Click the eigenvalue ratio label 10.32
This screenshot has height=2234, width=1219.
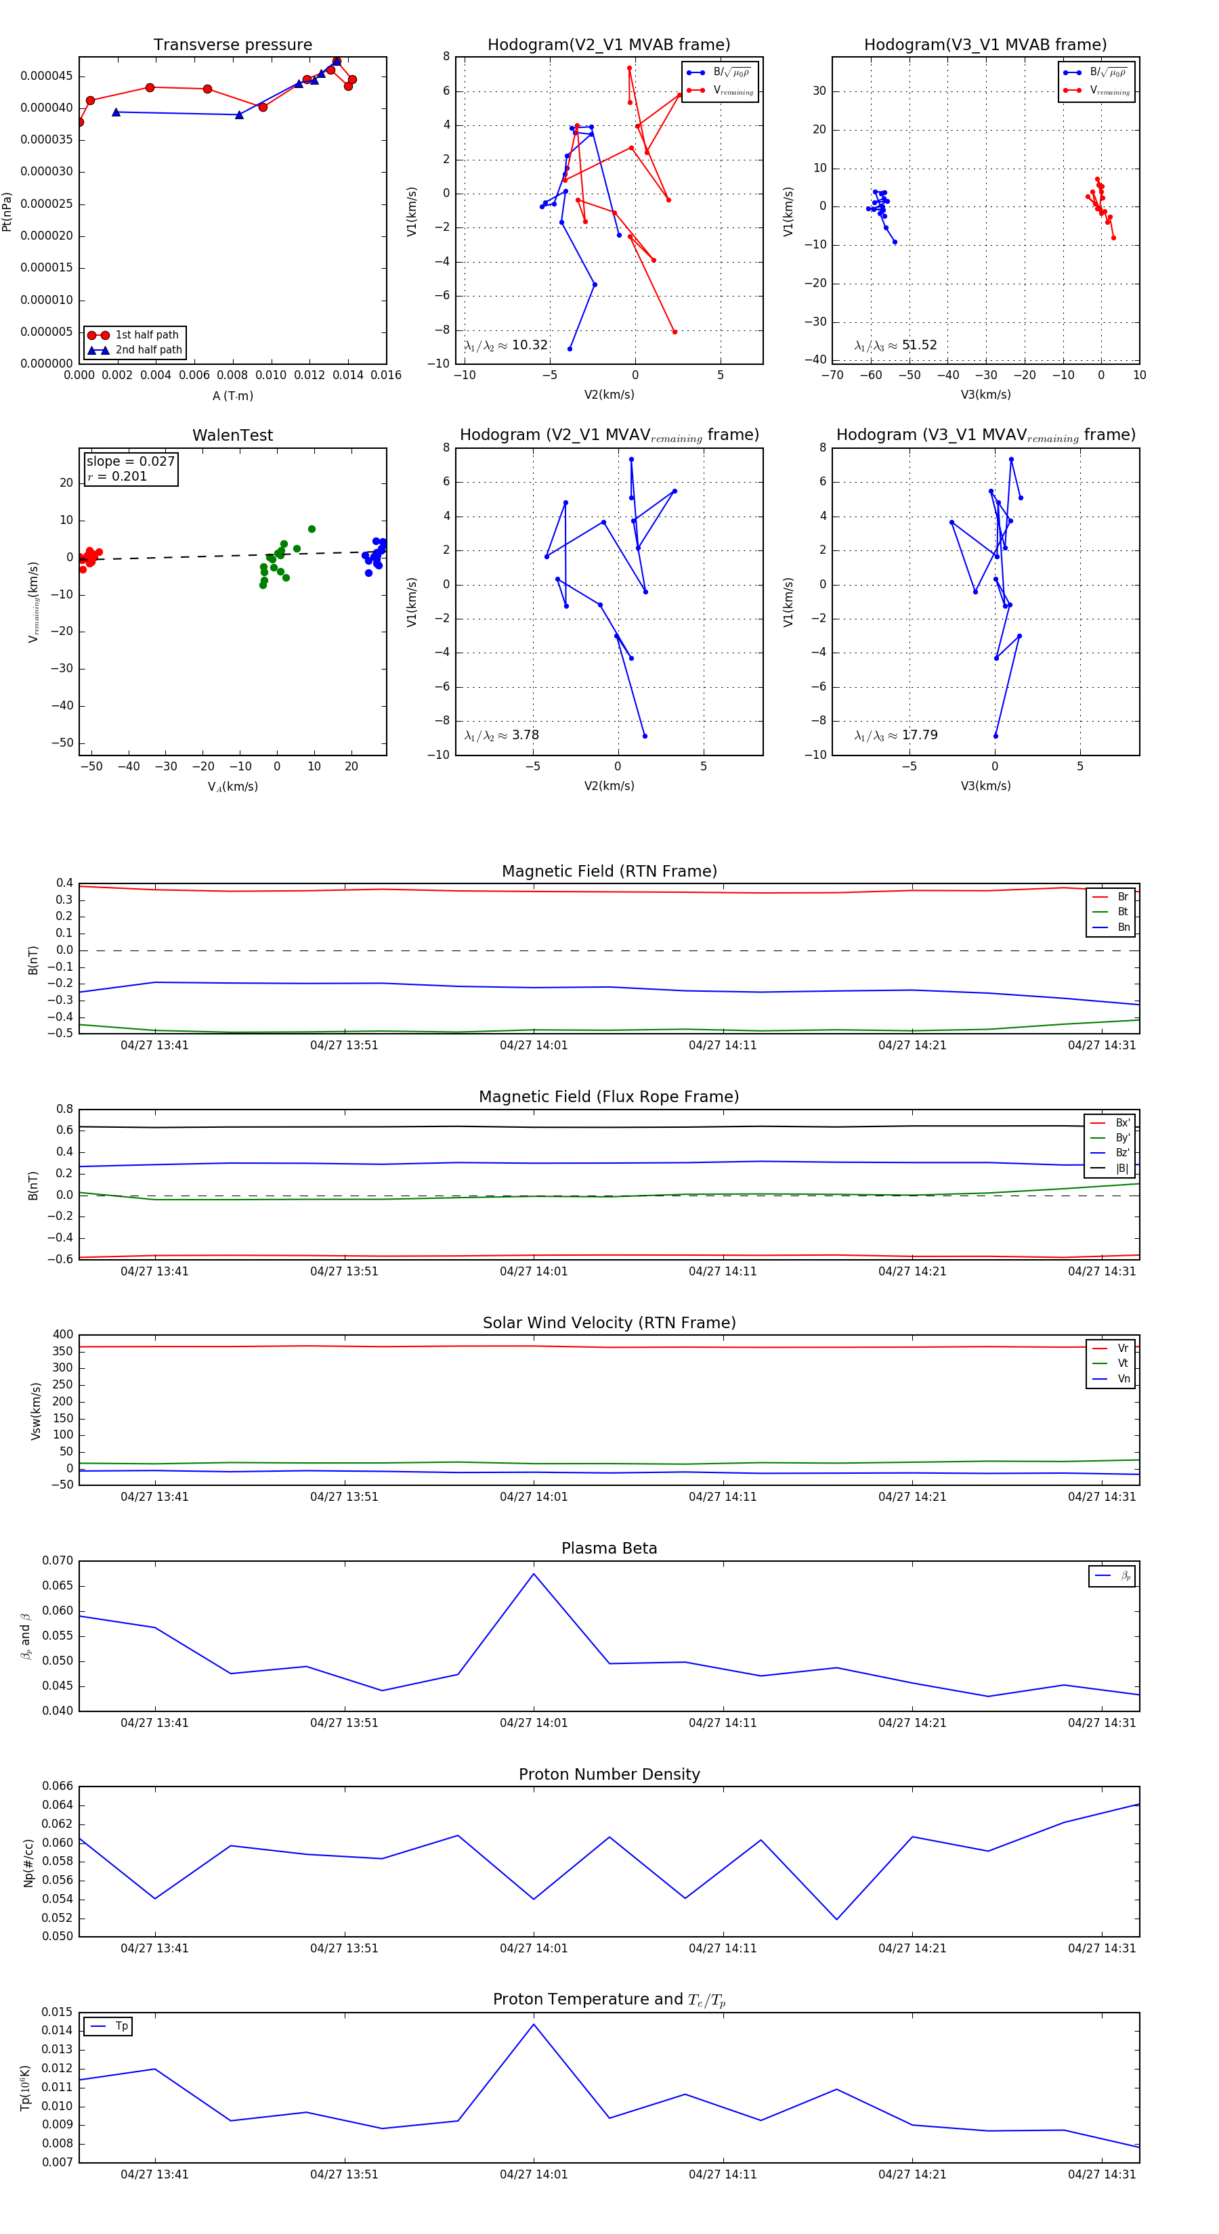click(x=506, y=345)
